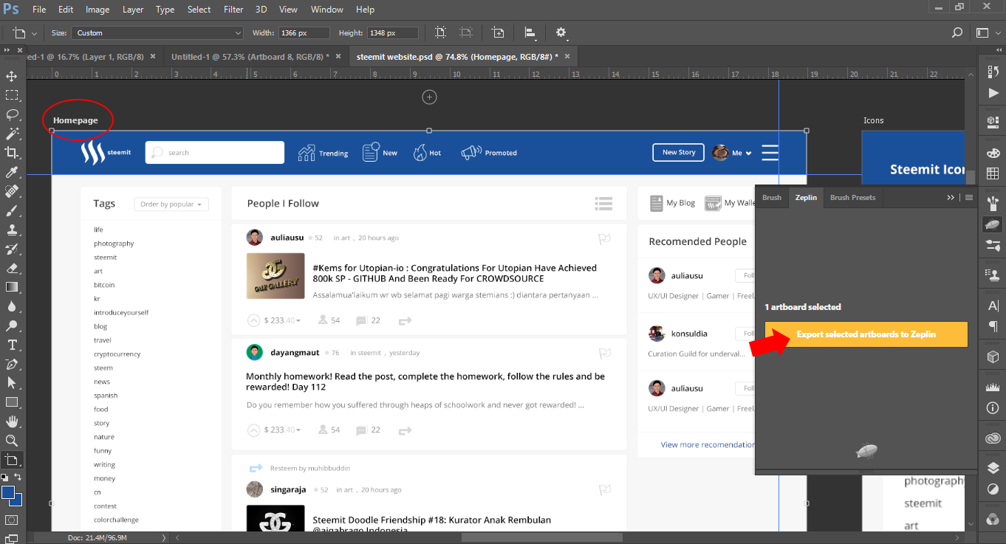Open the Actions panel play icon
This screenshot has width=1006, height=544.
click(x=993, y=93)
